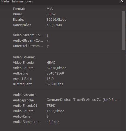Click the HEVC video encode value

pos(51,63)
